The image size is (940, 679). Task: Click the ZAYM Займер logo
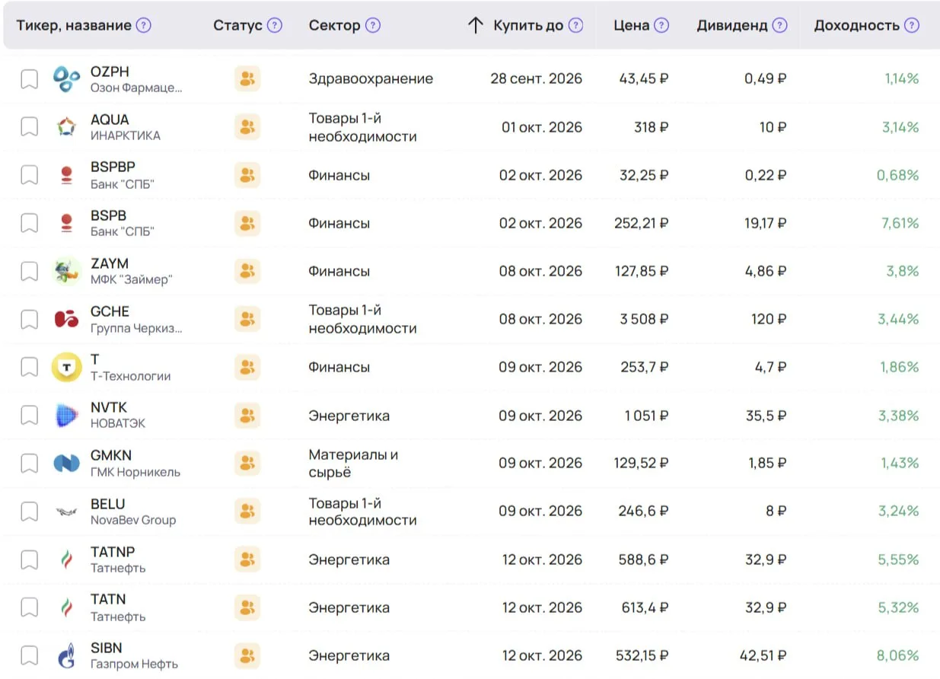click(66, 271)
